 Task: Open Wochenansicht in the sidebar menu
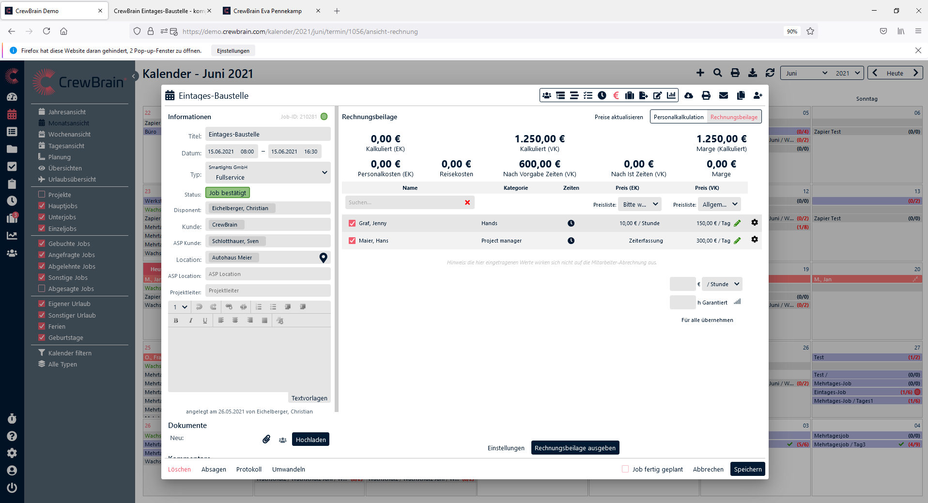(69, 135)
